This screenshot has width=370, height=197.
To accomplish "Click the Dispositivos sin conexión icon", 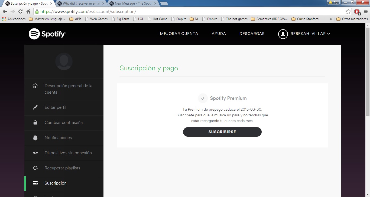I will tap(35, 153).
